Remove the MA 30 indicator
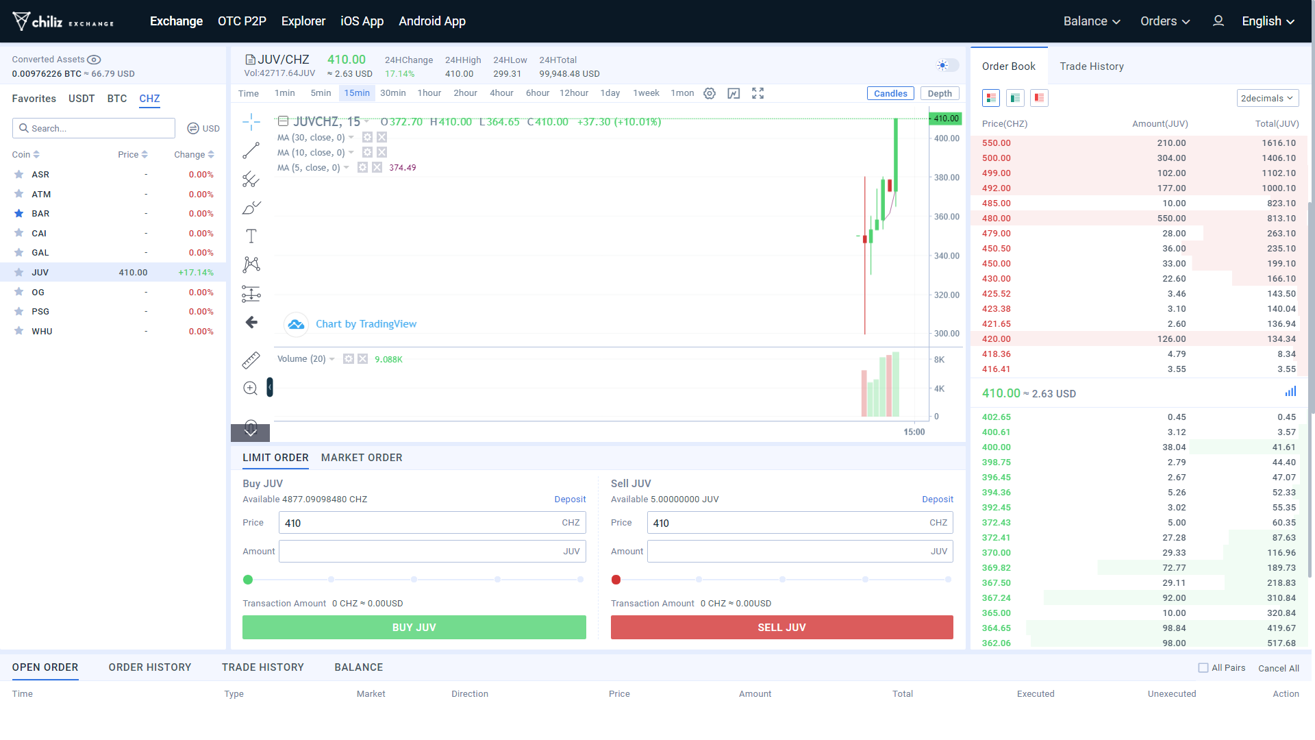This screenshot has height=740, width=1315. (x=382, y=137)
